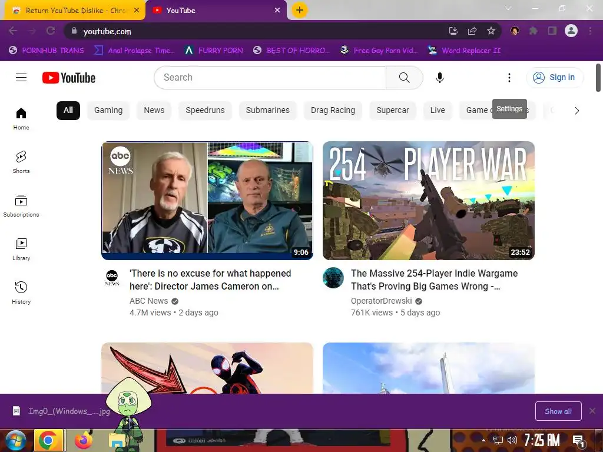Start voice search with microphone icon
The height and width of the screenshot is (452, 603).
(x=439, y=78)
